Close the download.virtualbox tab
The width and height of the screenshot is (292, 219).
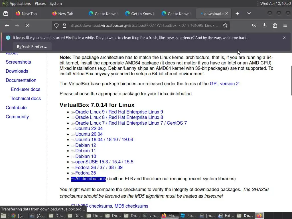[227, 14]
